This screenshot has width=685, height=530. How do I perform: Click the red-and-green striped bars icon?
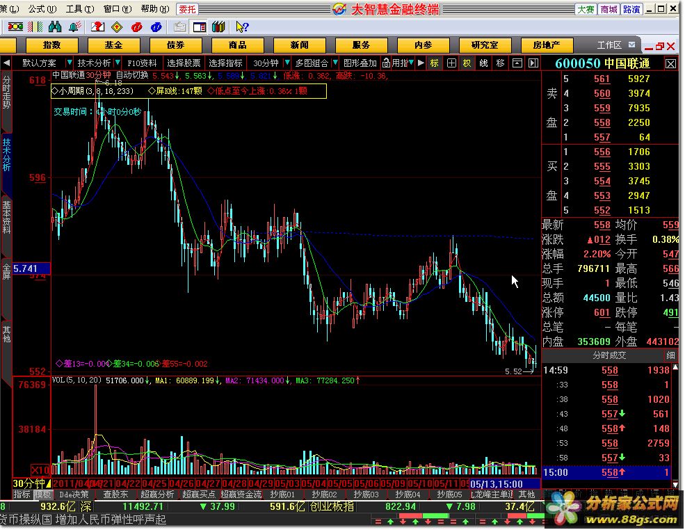[35, 27]
